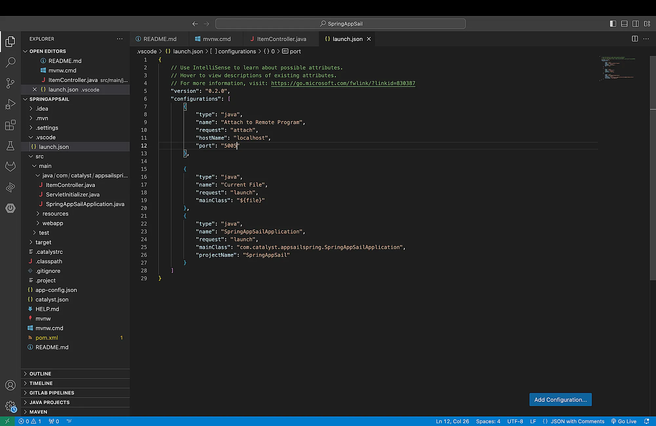Close the launch.json editor tab
The width and height of the screenshot is (656, 426).
point(369,39)
